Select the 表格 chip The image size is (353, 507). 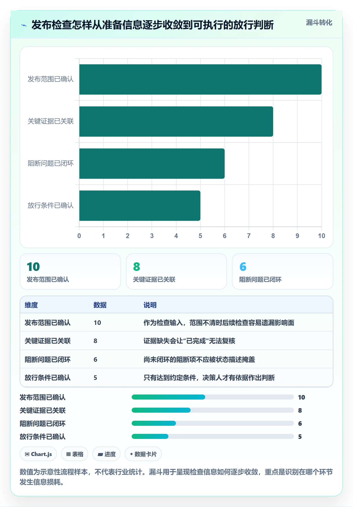pyautogui.click(x=75, y=454)
